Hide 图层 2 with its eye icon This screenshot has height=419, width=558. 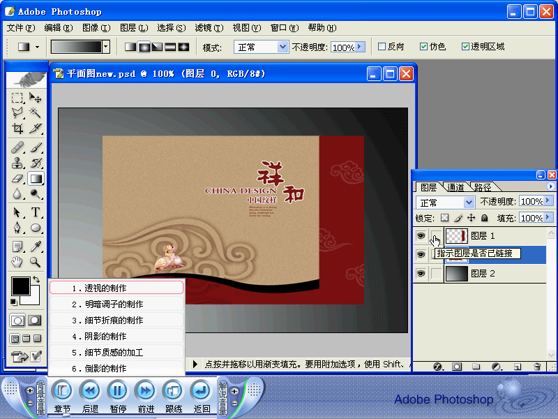point(421,274)
